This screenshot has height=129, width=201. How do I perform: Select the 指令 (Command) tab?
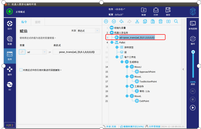click(x=24, y=22)
